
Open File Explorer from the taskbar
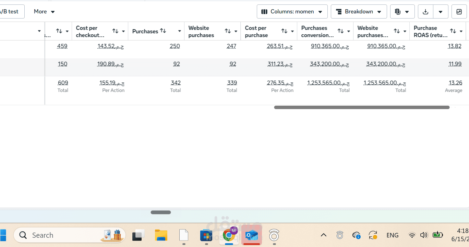click(x=161, y=235)
